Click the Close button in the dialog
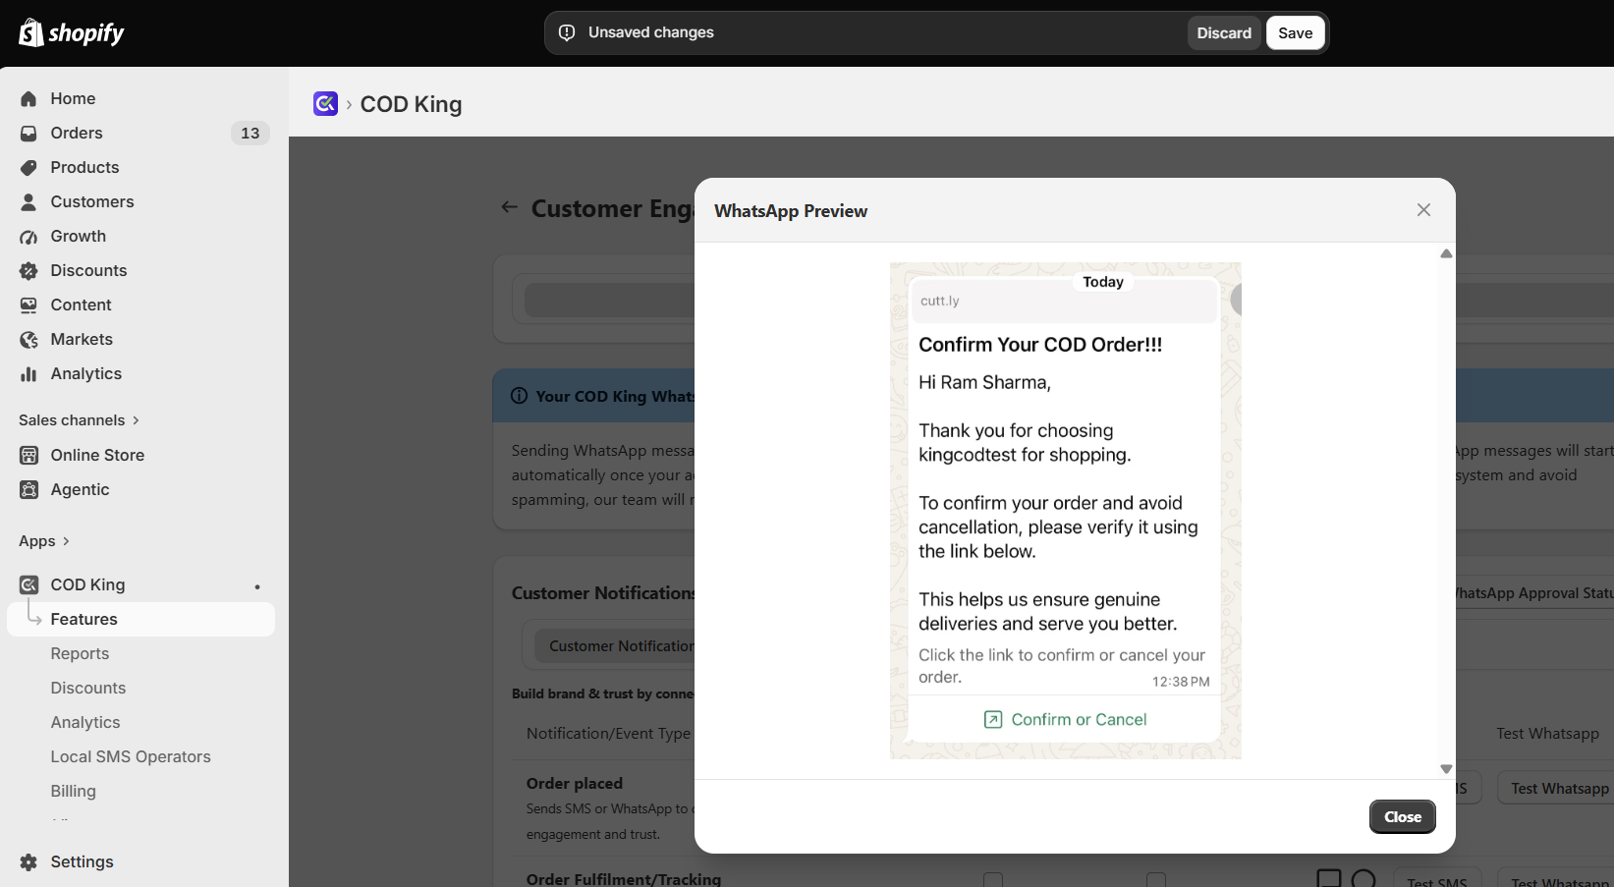Image resolution: width=1614 pixels, height=887 pixels. click(x=1403, y=816)
